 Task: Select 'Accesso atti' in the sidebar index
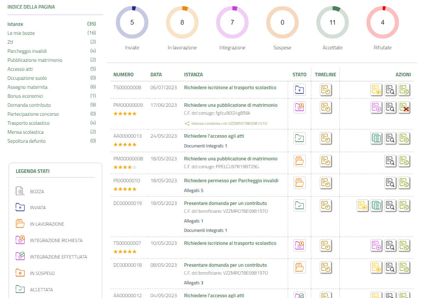coord(20,69)
